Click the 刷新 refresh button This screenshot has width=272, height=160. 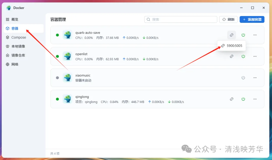pos(228,19)
